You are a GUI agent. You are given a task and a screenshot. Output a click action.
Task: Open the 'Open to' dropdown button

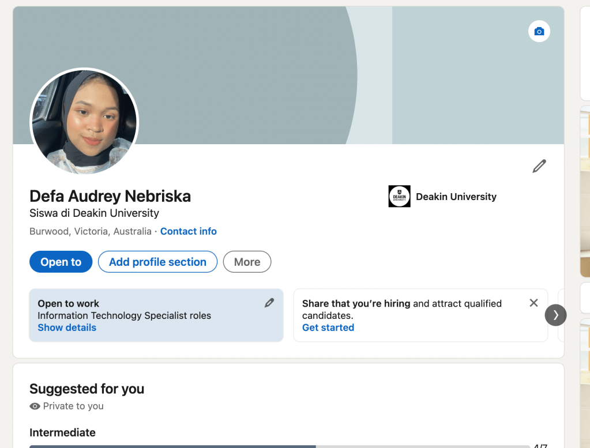[61, 262]
